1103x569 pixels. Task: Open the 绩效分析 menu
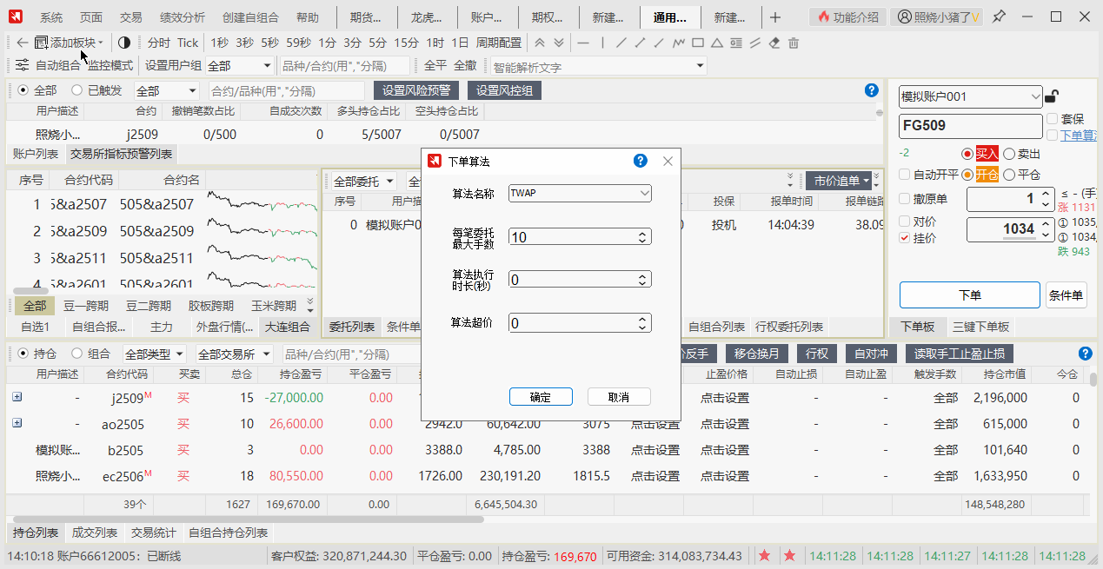[183, 17]
